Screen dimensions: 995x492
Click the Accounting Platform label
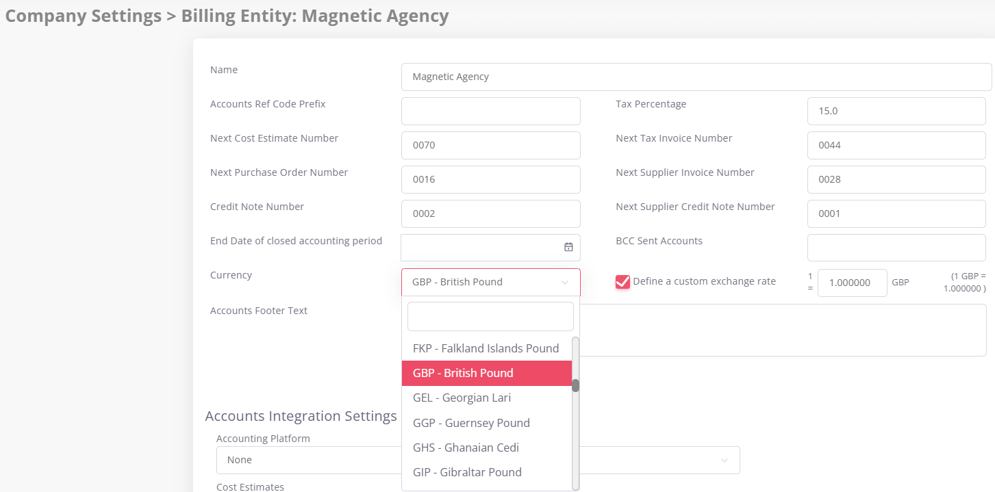click(x=263, y=439)
